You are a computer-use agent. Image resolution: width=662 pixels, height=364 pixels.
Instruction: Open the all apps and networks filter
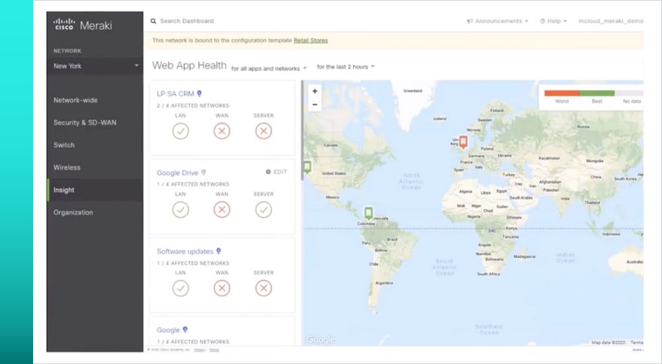(x=269, y=68)
